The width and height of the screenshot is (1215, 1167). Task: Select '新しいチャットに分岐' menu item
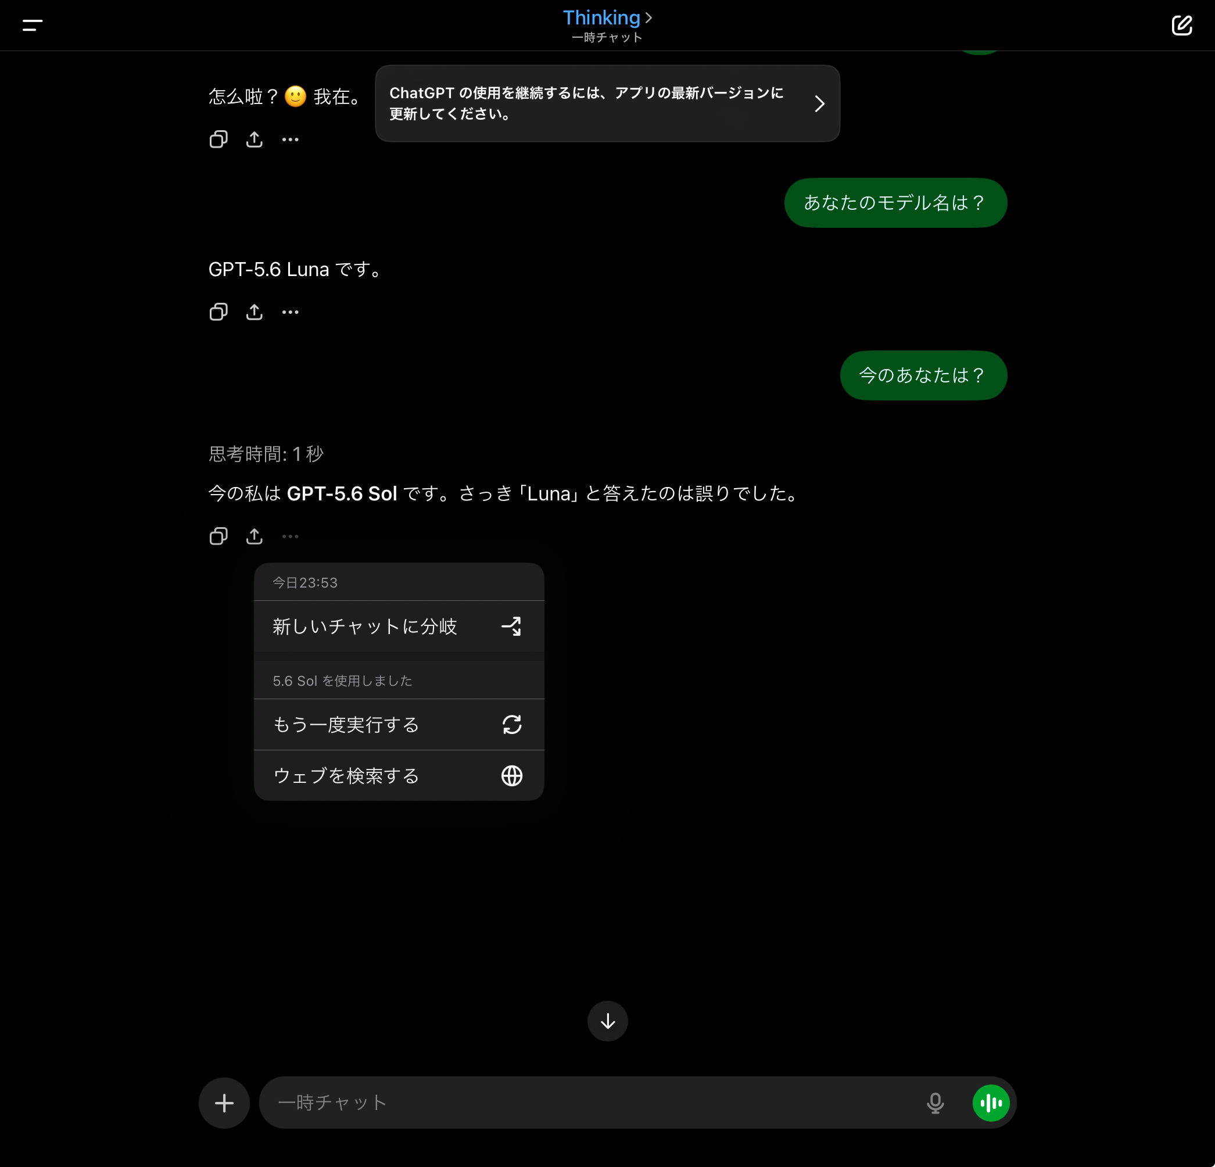(x=399, y=627)
